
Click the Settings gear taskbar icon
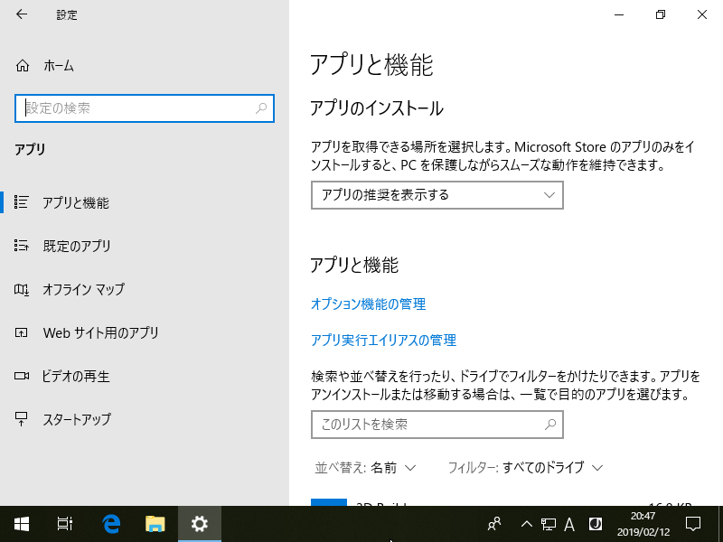click(200, 524)
